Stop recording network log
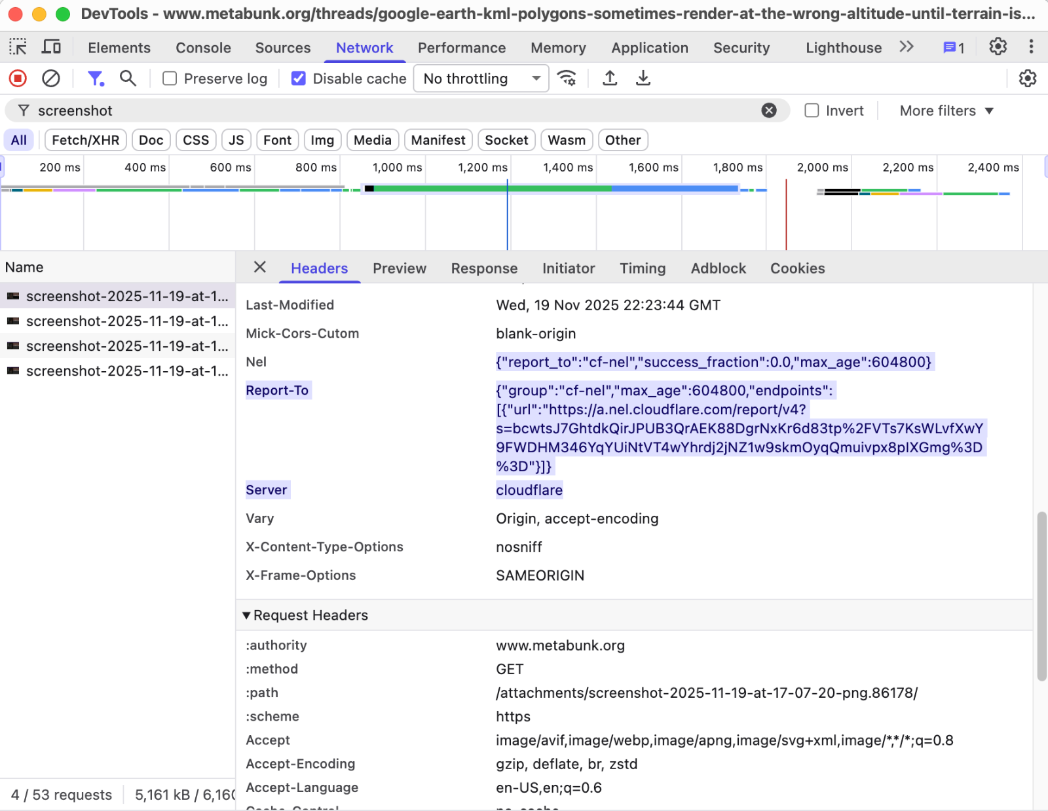The width and height of the screenshot is (1048, 811). pos(18,79)
